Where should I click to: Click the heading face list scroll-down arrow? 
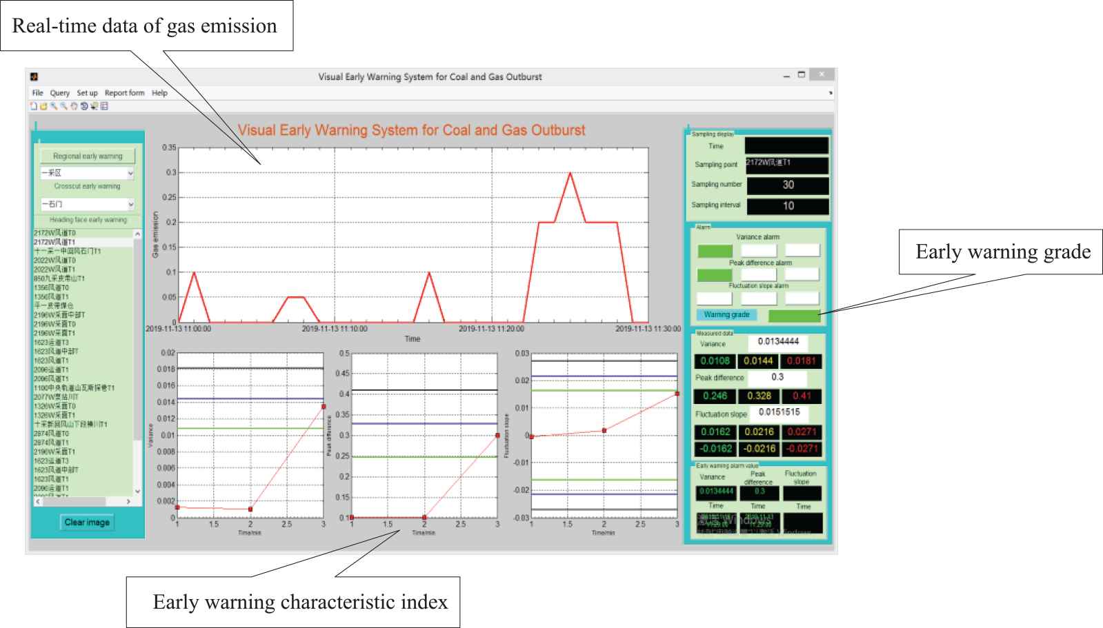137,491
